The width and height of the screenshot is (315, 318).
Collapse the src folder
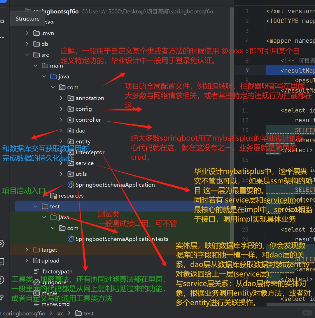pyautogui.click(x=27, y=55)
